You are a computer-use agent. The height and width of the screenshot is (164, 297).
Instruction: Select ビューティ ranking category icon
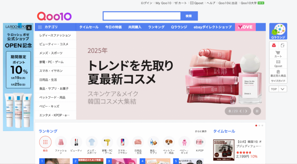[x=76, y=142]
